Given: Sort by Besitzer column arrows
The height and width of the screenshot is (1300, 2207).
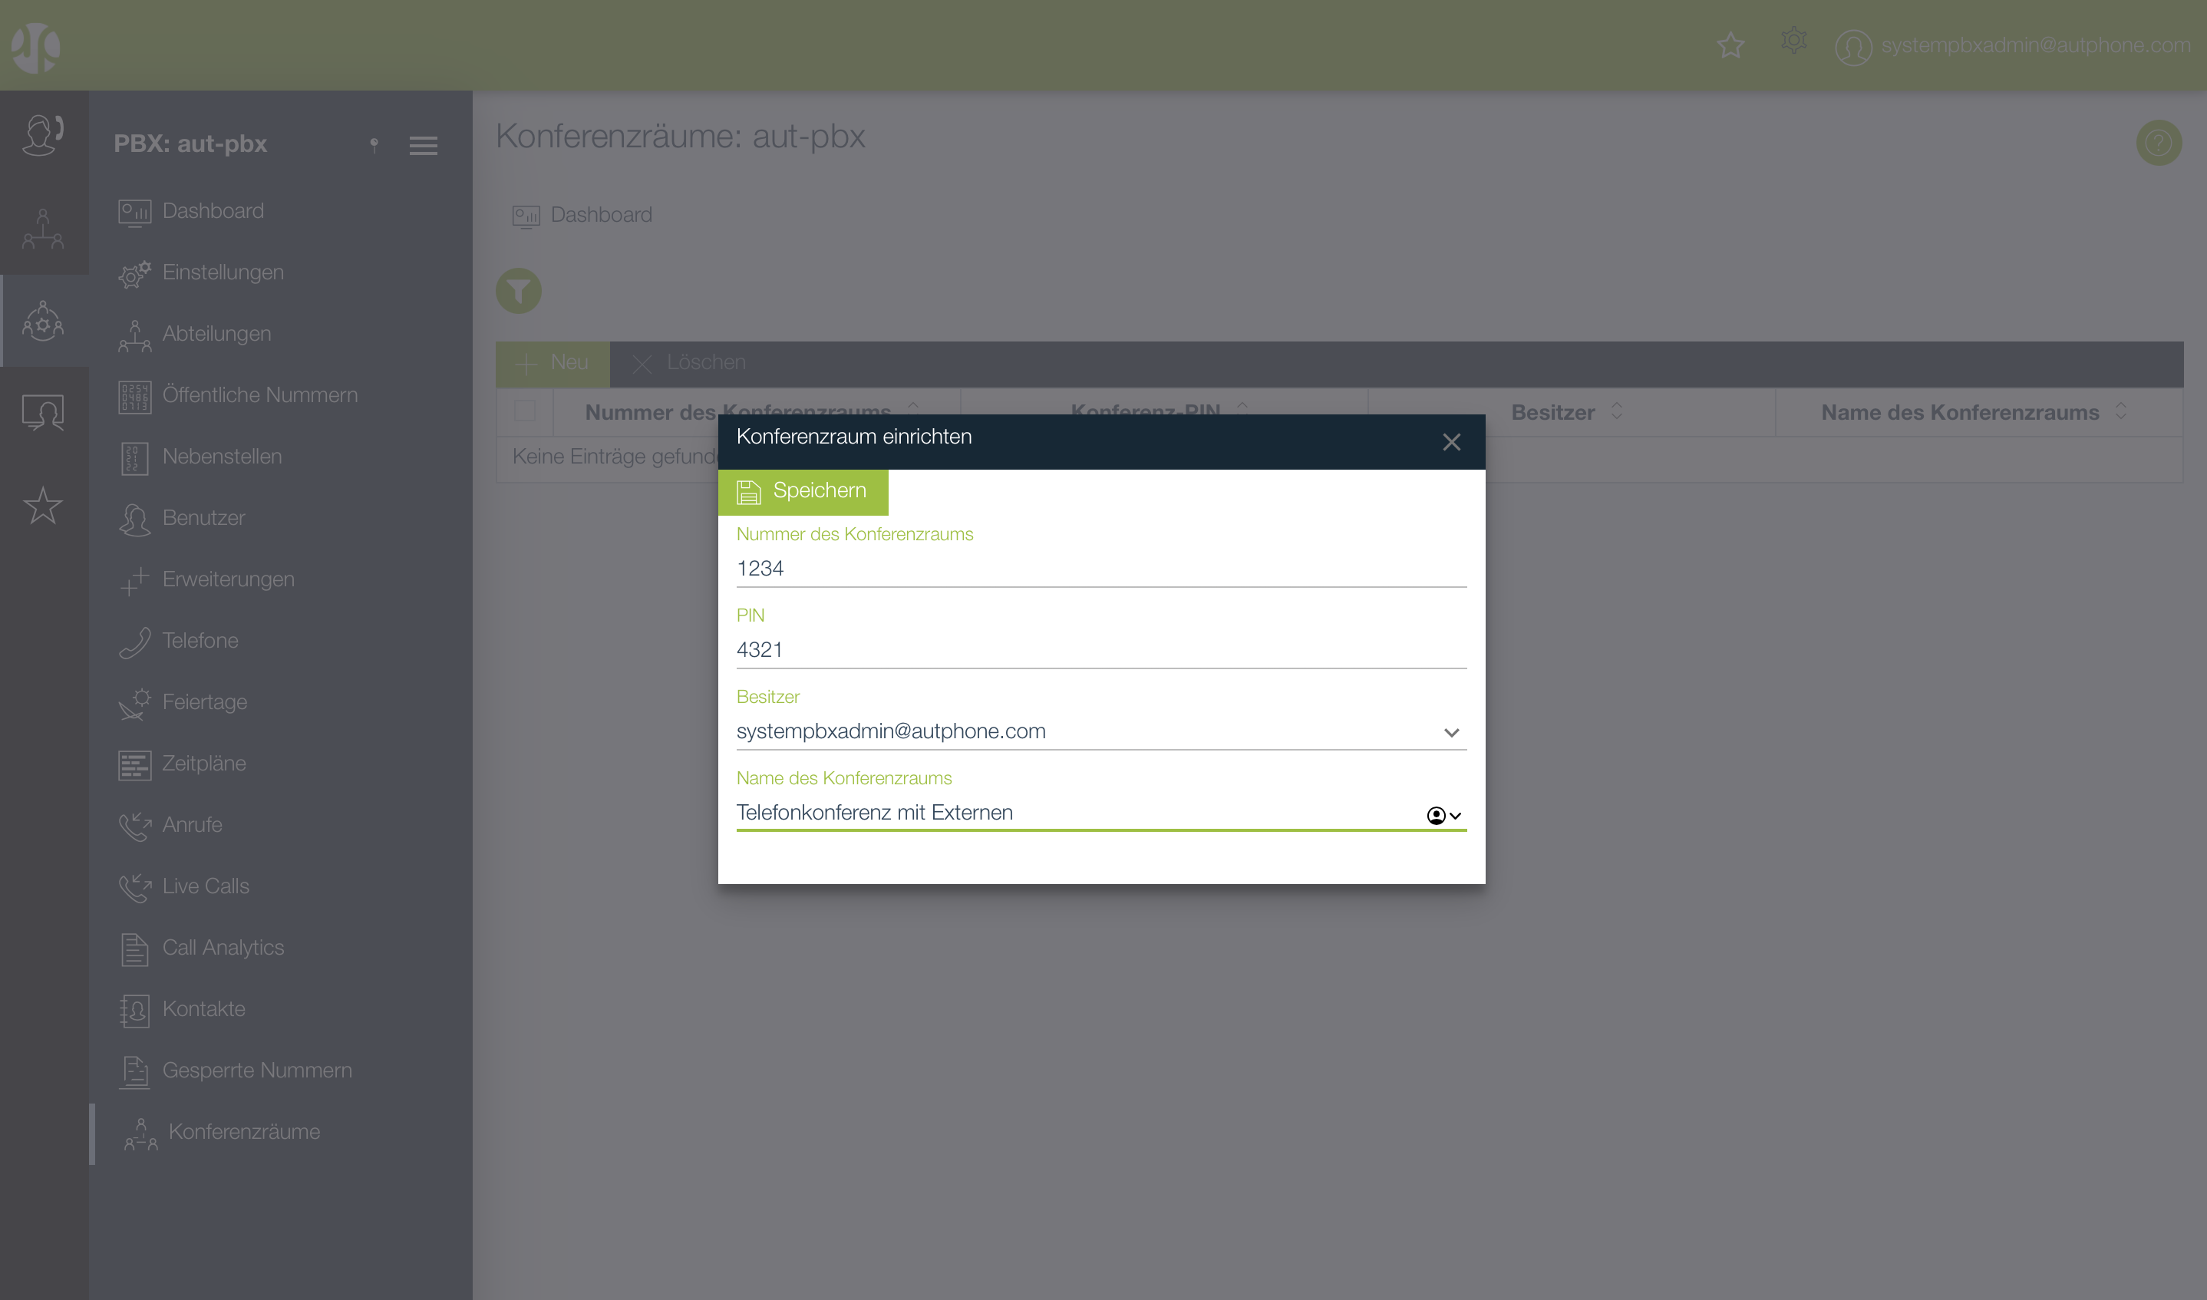Looking at the screenshot, I should point(1617,411).
